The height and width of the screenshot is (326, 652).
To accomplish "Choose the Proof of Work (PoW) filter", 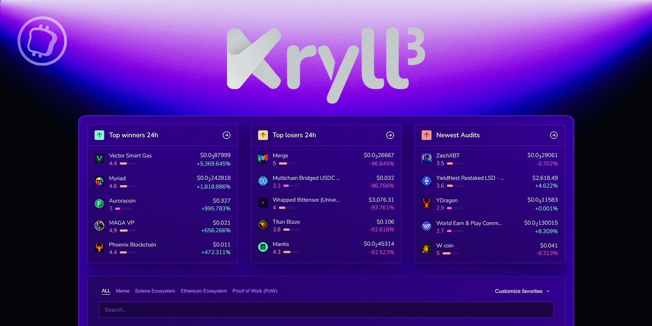I will pyautogui.click(x=255, y=291).
